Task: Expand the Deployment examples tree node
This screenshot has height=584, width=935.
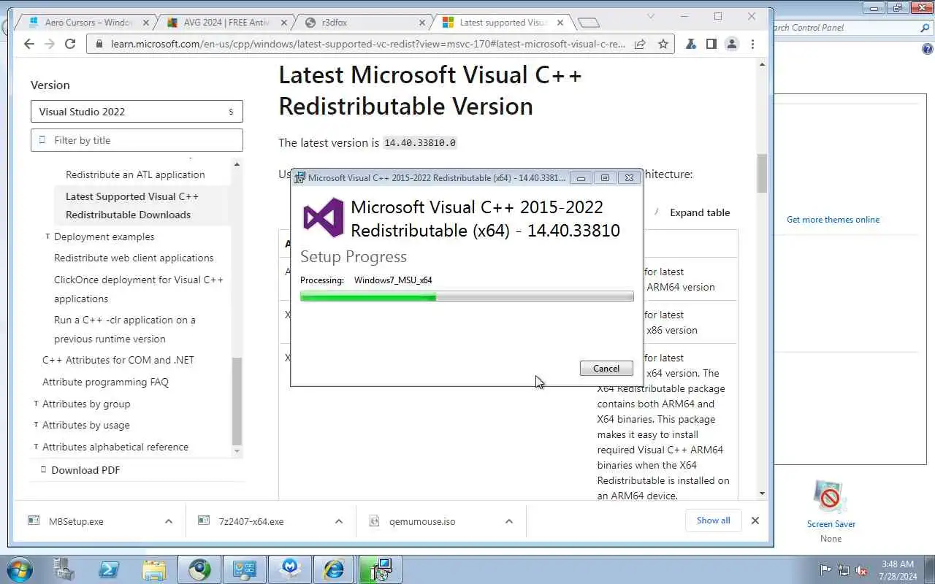Action: coord(47,237)
